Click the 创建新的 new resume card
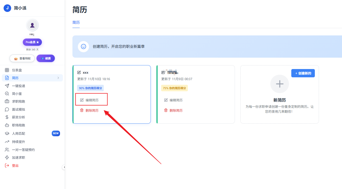 (x=303, y=73)
